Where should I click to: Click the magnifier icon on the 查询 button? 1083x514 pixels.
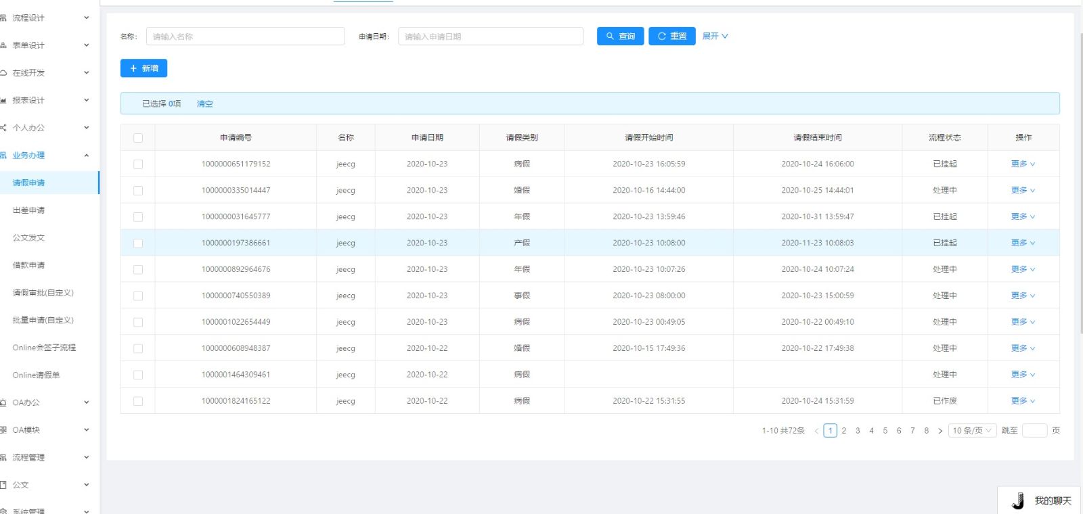pos(610,37)
